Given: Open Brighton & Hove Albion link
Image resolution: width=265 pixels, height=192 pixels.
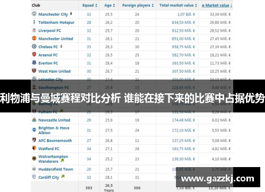Looking at the screenshot, I should coord(54,130).
